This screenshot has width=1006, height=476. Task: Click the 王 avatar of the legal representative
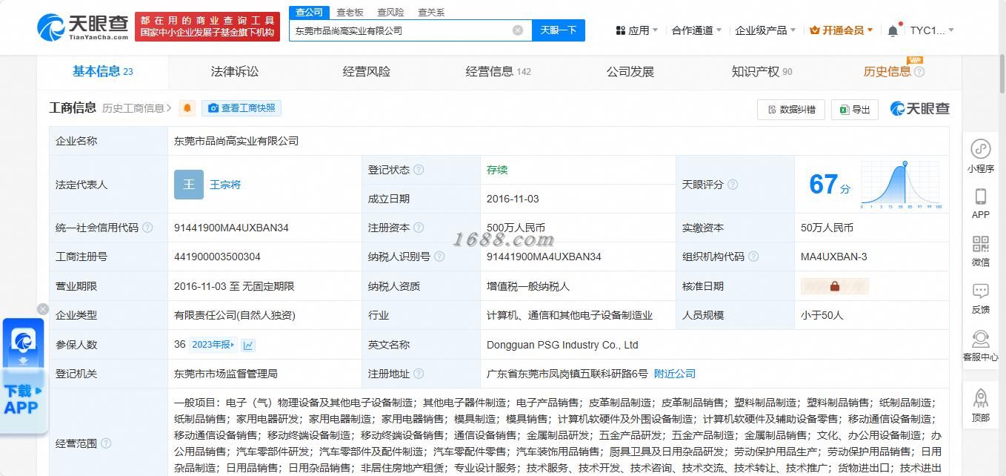(189, 185)
